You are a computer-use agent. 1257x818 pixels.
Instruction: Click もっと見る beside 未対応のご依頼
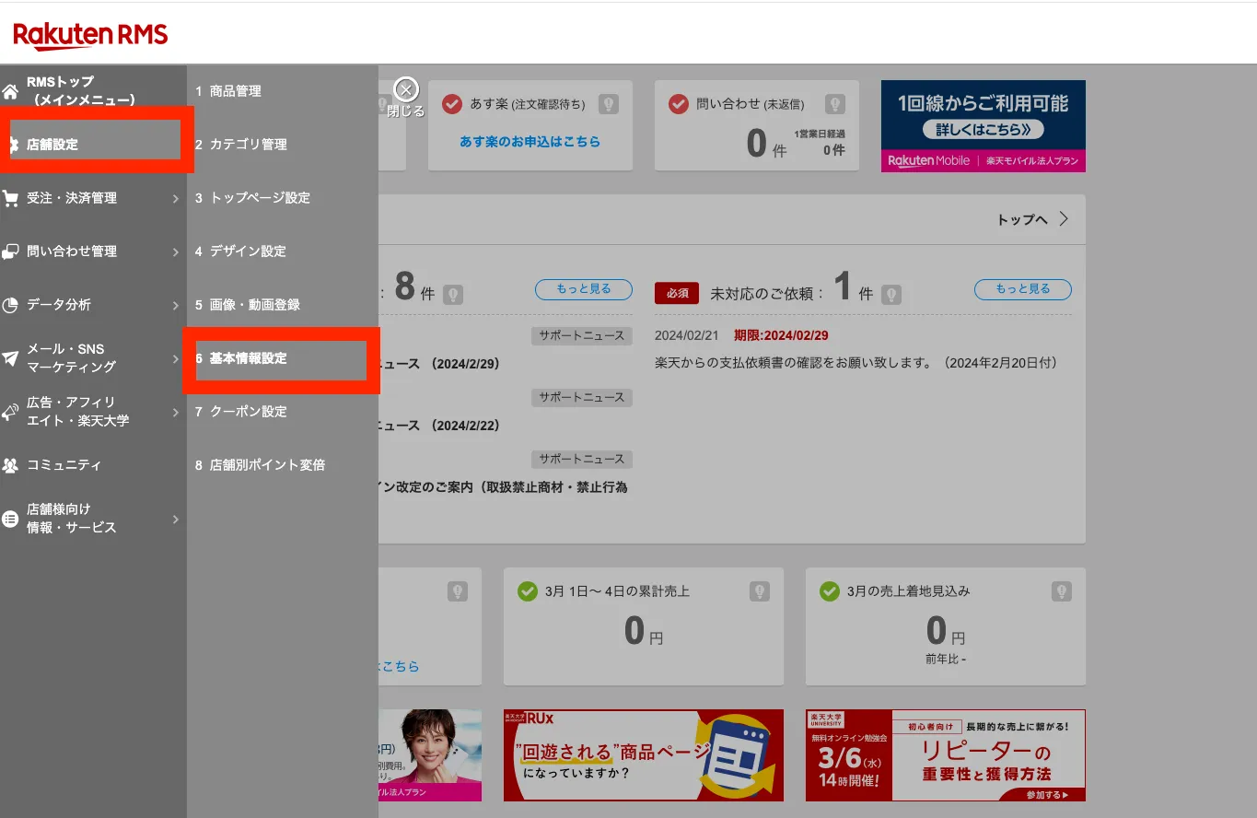pos(1023,289)
